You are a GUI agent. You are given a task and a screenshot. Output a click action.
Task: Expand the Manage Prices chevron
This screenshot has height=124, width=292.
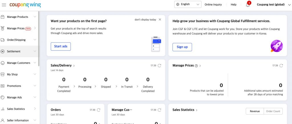[x=35, y=28]
